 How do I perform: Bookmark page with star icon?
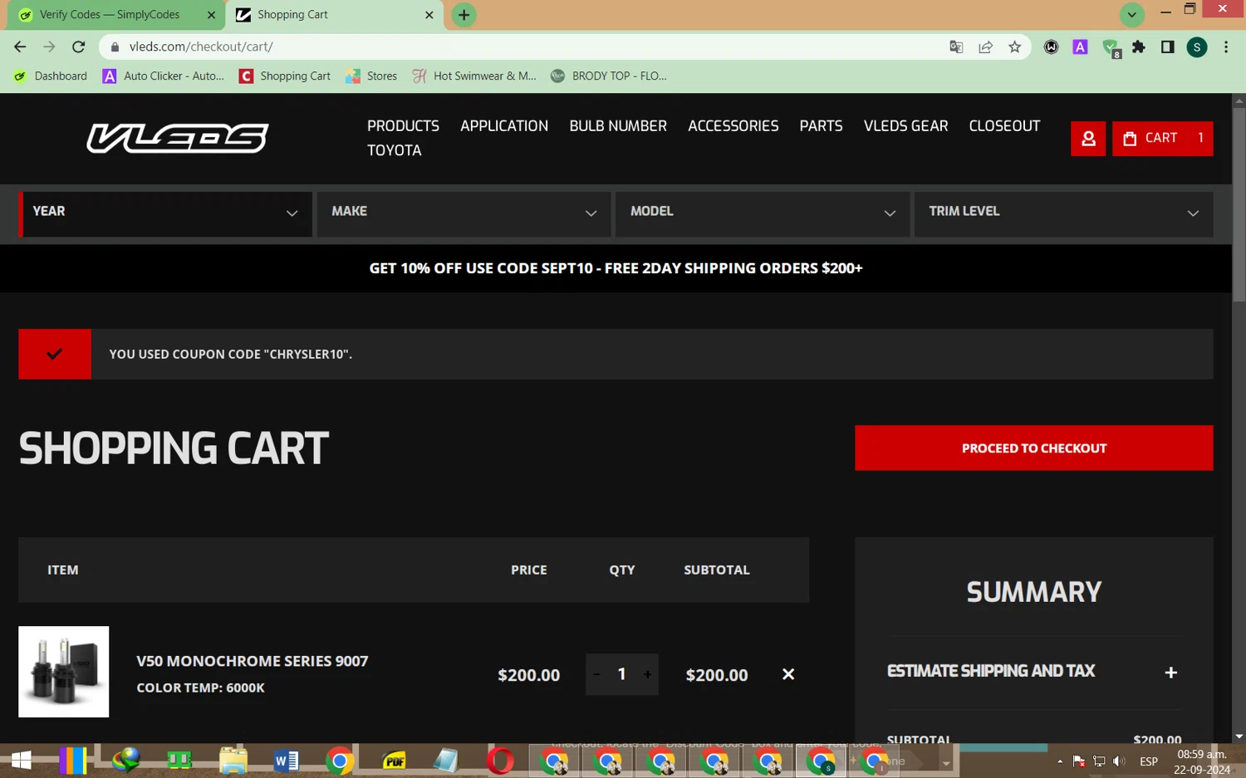coord(1014,47)
